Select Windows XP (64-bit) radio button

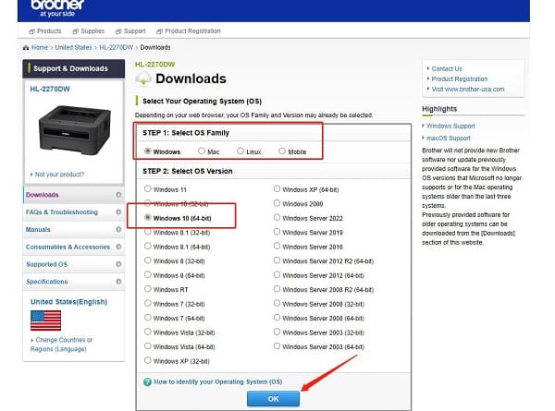click(x=277, y=188)
